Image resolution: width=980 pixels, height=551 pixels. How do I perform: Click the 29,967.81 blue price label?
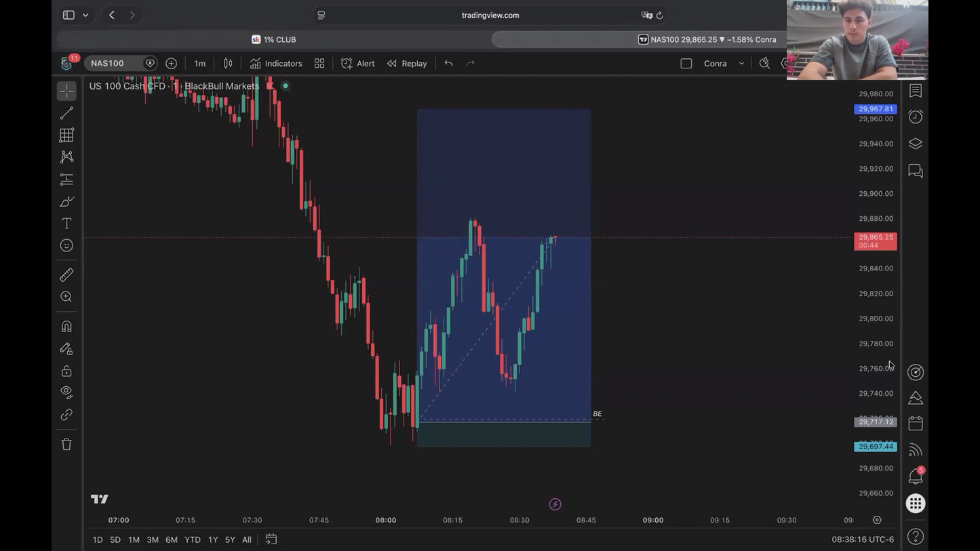point(876,109)
